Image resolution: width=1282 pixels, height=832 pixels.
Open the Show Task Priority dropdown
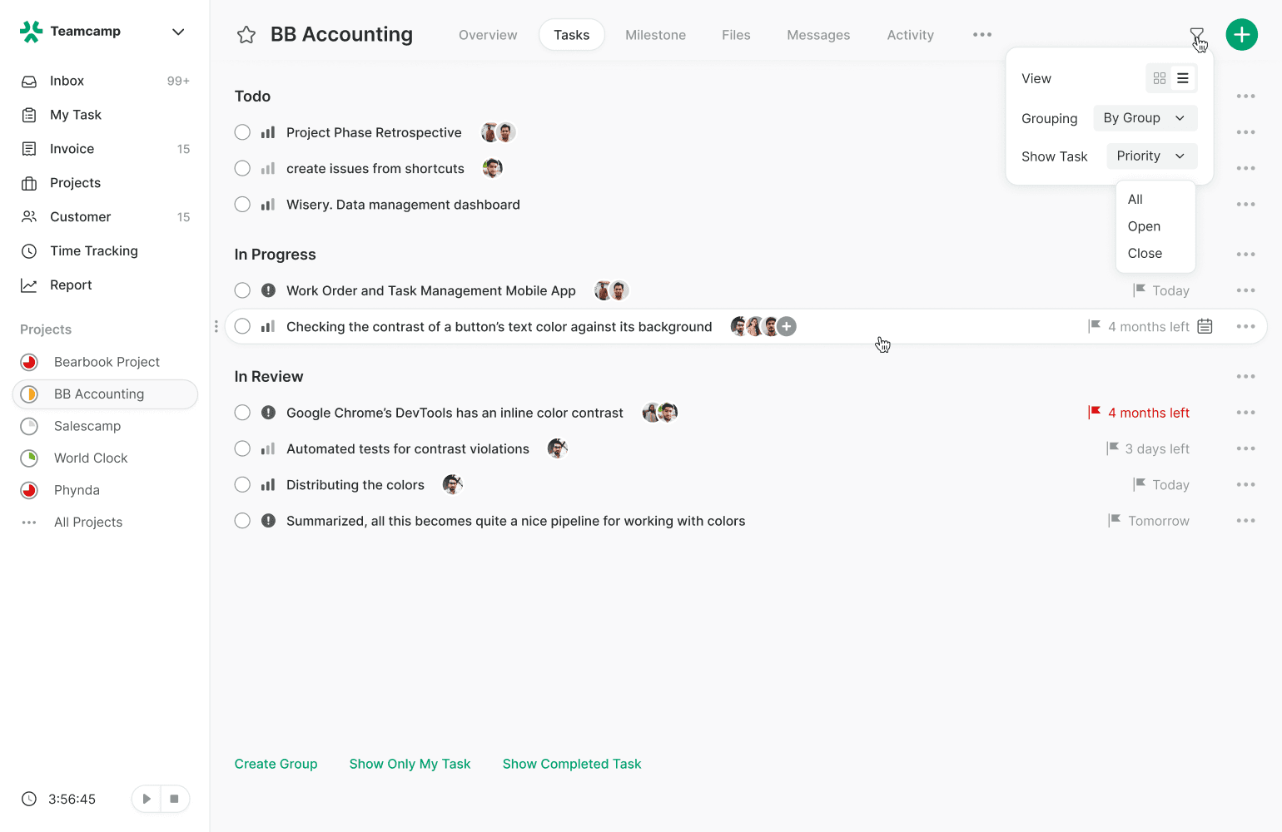point(1151,156)
